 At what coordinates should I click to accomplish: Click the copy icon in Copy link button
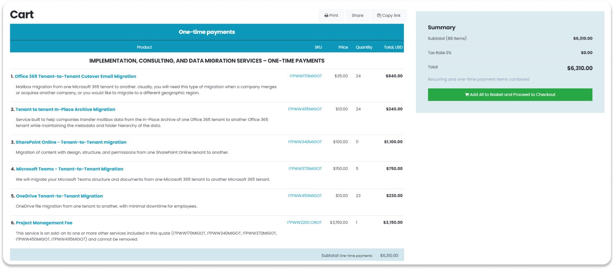[379, 16]
